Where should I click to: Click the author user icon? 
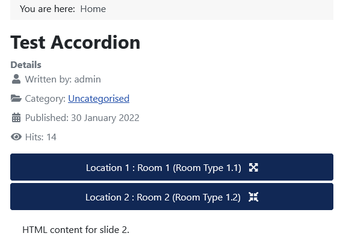(16, 79)
